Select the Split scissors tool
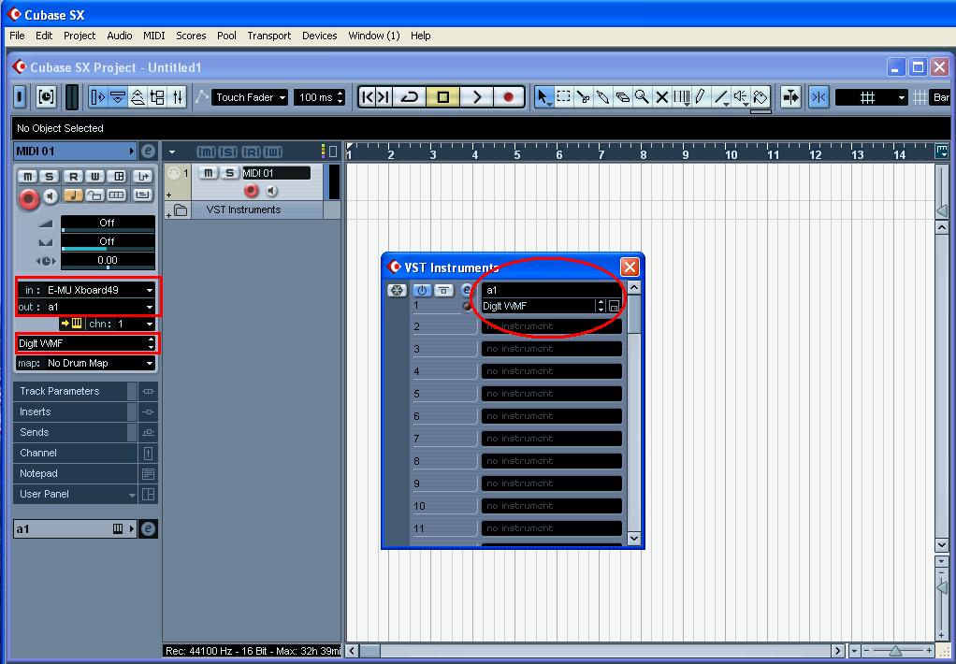Screen dimensions: 956x664 (x=584, y=97)
